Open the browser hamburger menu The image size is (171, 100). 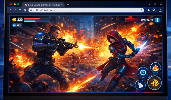[x=161, y=4]
